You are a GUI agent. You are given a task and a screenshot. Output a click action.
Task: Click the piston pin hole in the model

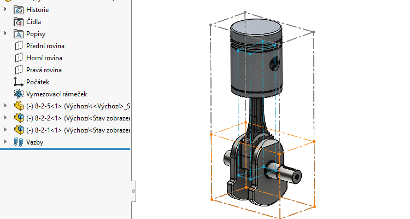274,64
